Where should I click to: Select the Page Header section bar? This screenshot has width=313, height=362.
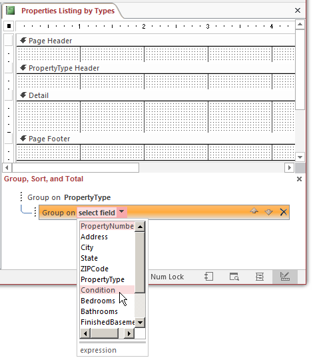[x=156, y=41]
